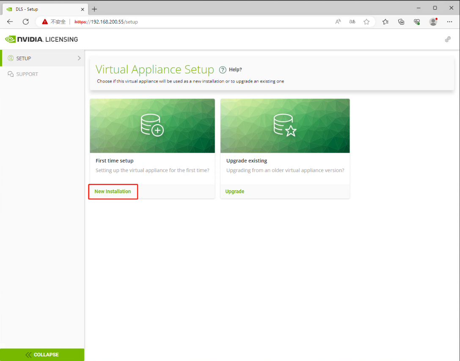Collapse the sidebar with COLLAPSE button
The width and height of the screenshot is (460, 361).
[x=42, y=355]
